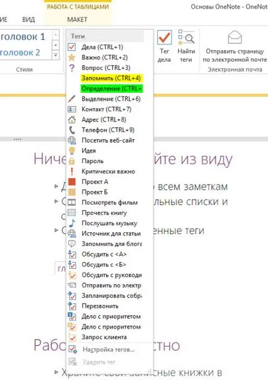The height and width of the screenshot is (380, 268).
Task: Click the Удалить тег icon
Action: [x=72, y=362]
